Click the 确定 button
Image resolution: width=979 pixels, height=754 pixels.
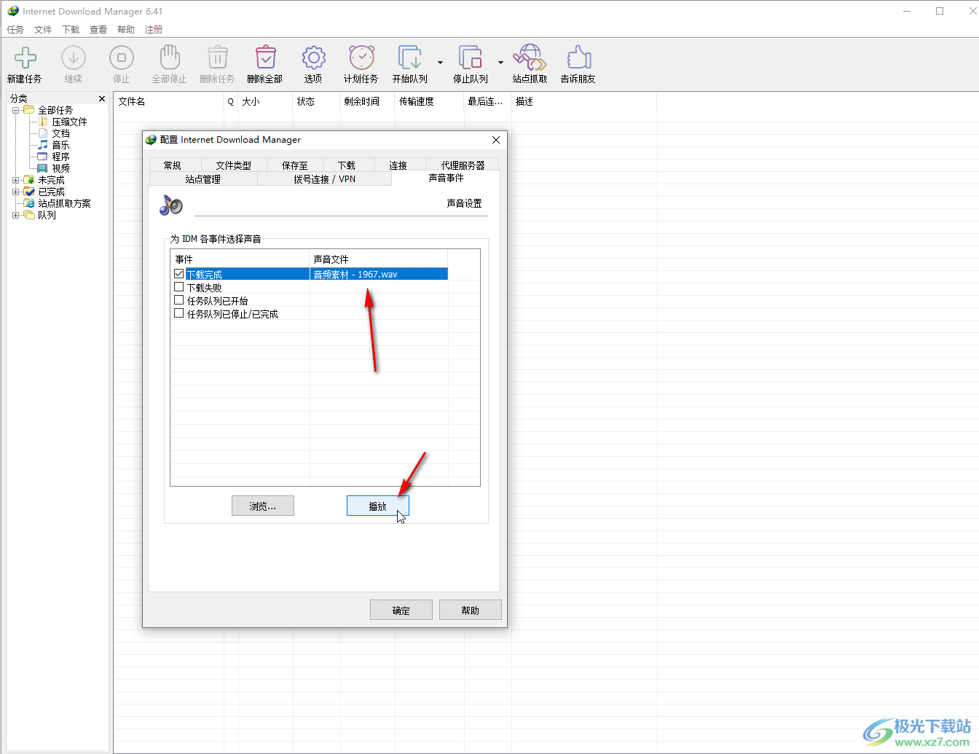(x=401, y=610)
